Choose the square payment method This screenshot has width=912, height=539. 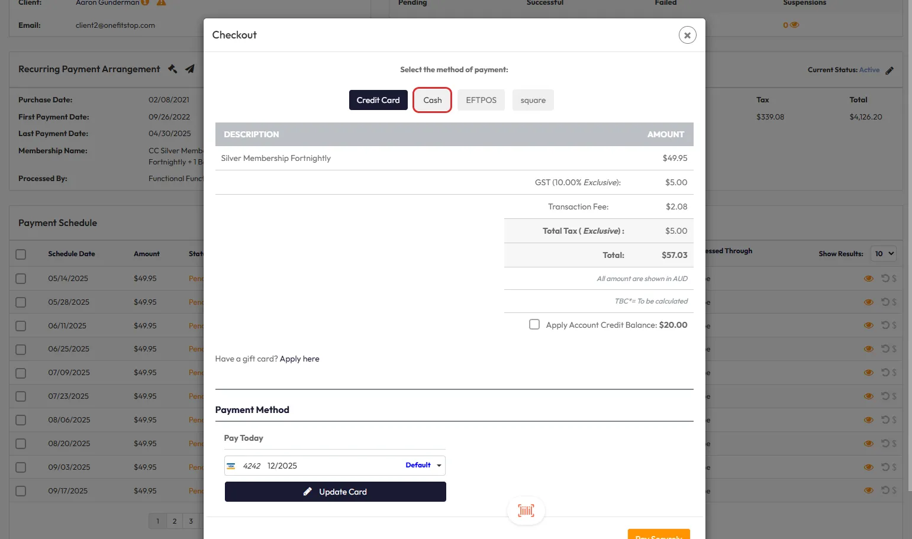click(x=533, y=100)
